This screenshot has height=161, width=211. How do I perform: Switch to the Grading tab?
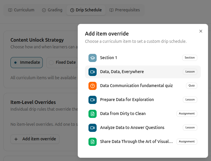(52, 10)
